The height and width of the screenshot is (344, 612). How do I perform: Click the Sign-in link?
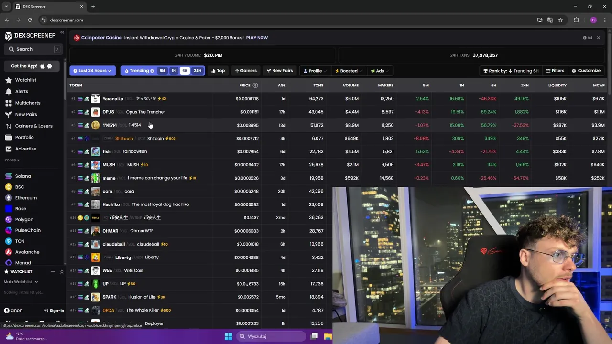coord(54,310)
